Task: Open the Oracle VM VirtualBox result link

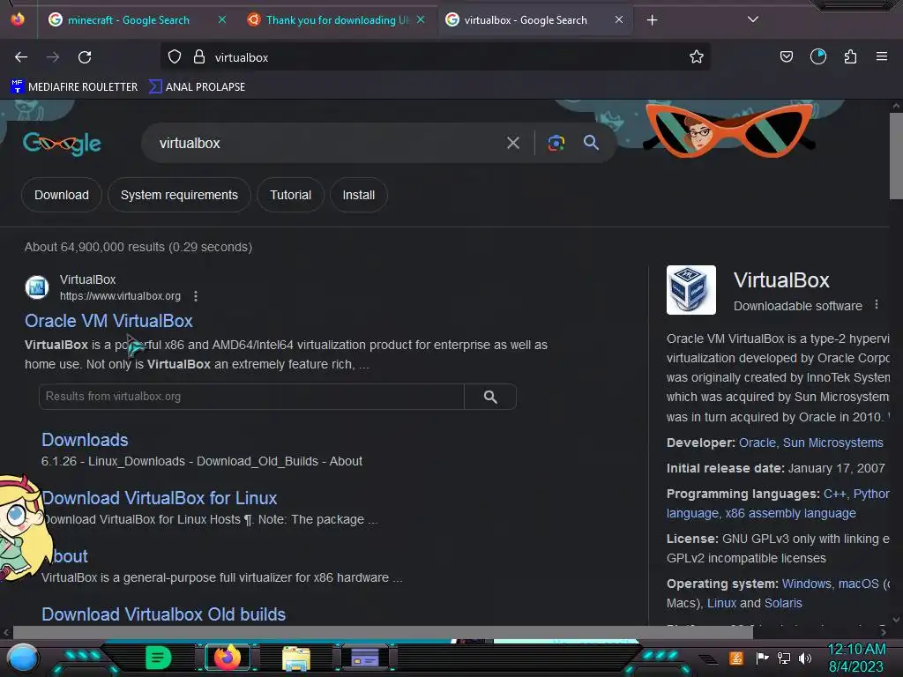Action: (x=108, y=321)
